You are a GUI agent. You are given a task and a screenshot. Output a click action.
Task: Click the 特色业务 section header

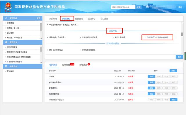(x=23, y=67)
